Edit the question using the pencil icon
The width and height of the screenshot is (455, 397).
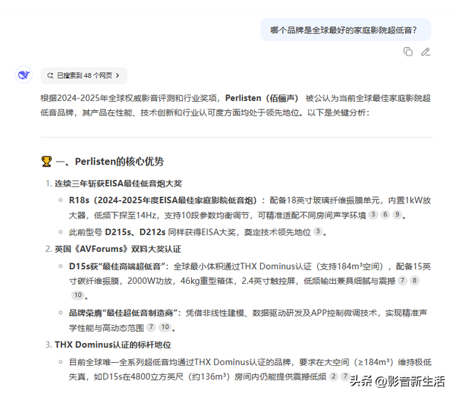(x=426, y=52)
